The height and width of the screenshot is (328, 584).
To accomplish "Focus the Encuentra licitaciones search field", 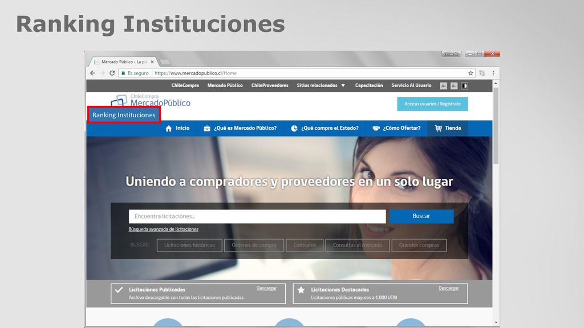I will [x=257, y=216].
